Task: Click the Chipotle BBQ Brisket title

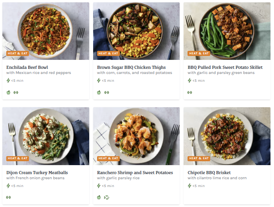Action: click(209, 173)
